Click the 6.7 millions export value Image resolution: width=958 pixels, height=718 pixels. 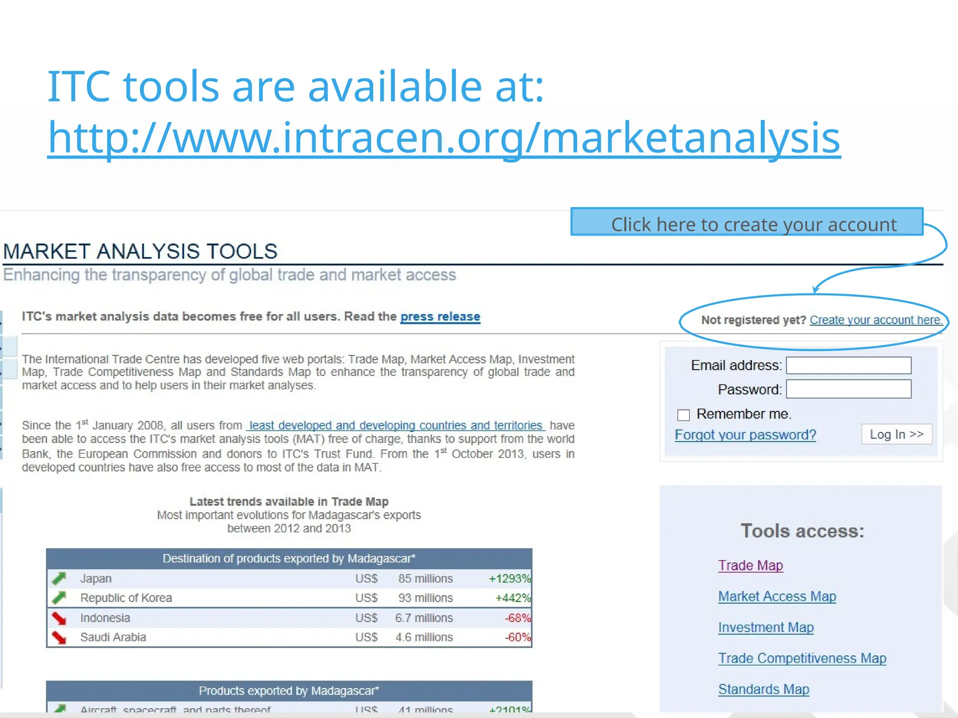click(424, 618)
